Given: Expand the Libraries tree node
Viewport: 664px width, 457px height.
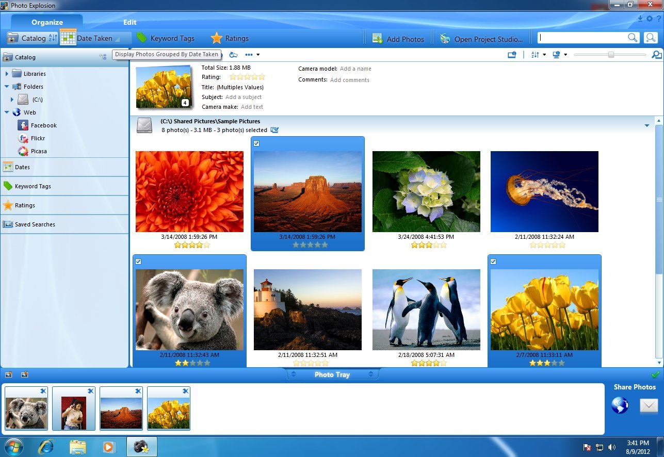Looking at the screenshot, I should (x=7, y=74).
